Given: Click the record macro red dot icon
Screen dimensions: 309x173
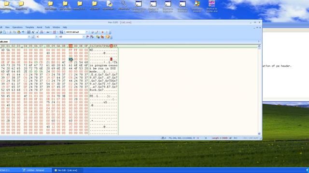Looking at the screenshot, I should click(x=102, y=32).
